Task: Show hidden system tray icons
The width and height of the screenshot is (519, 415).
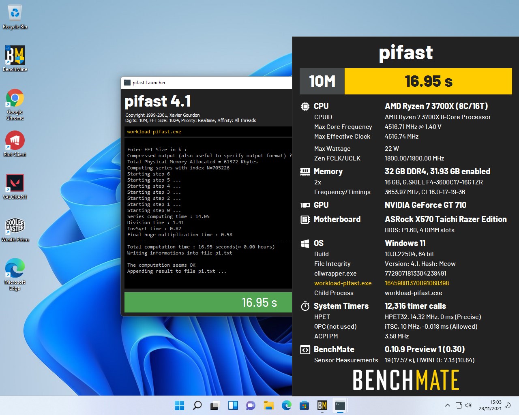Action: [448, 405]
